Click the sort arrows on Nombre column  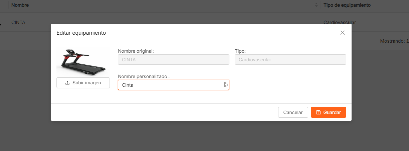(316, 5)
